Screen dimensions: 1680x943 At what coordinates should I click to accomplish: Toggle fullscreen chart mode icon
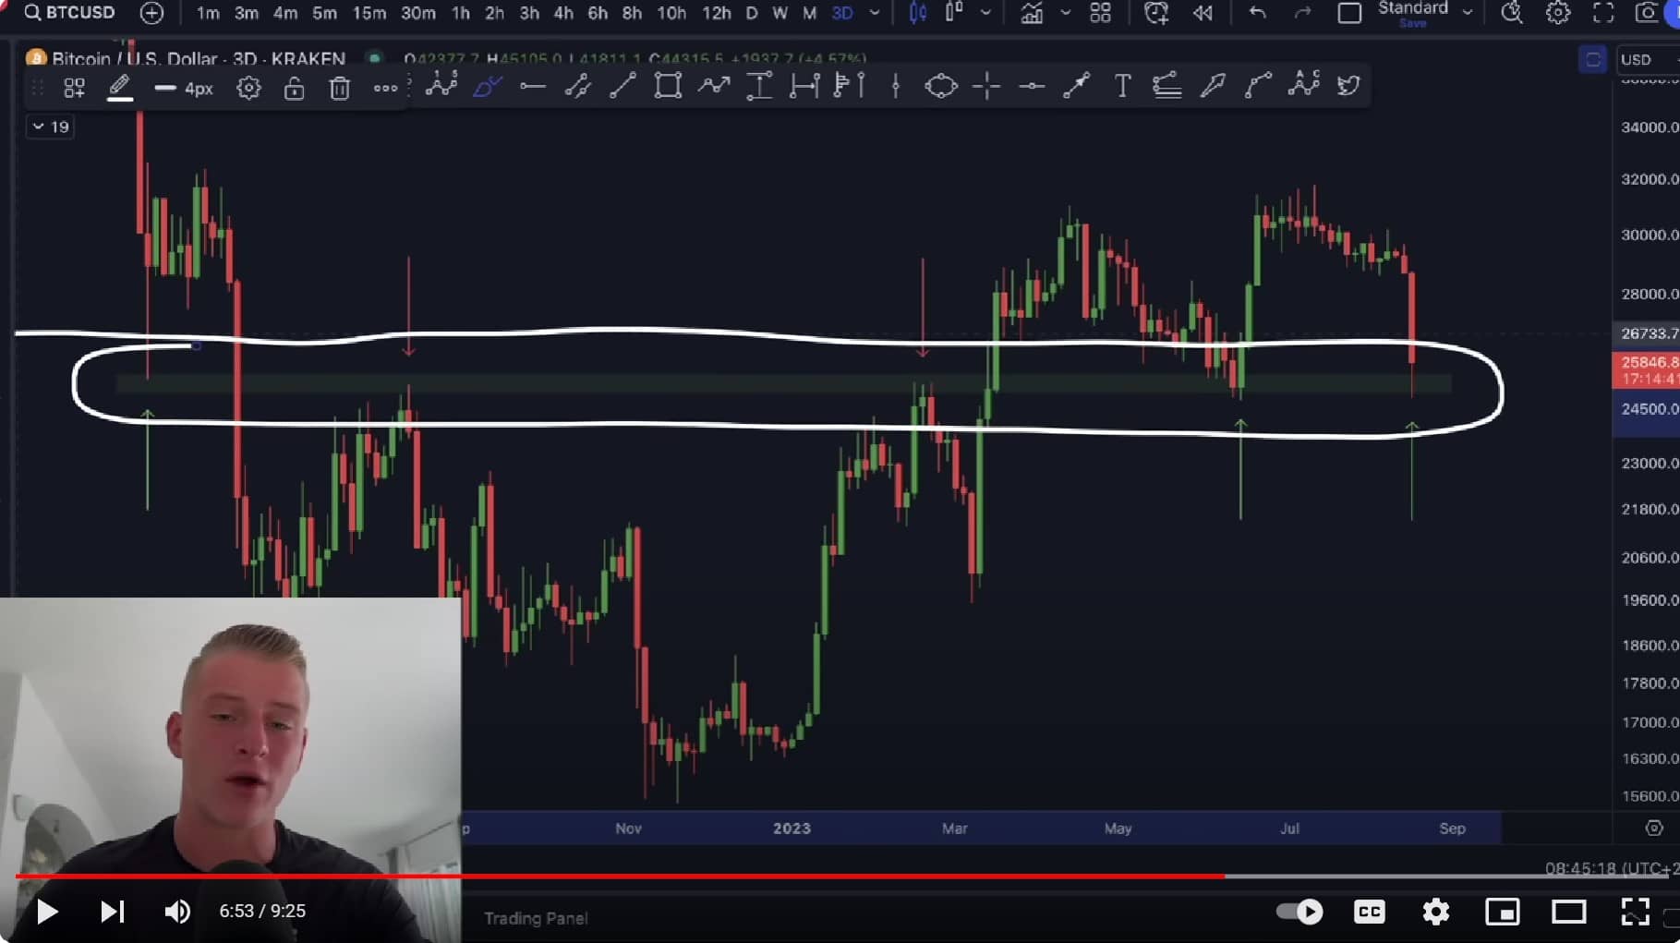[x=1603, y=13]
